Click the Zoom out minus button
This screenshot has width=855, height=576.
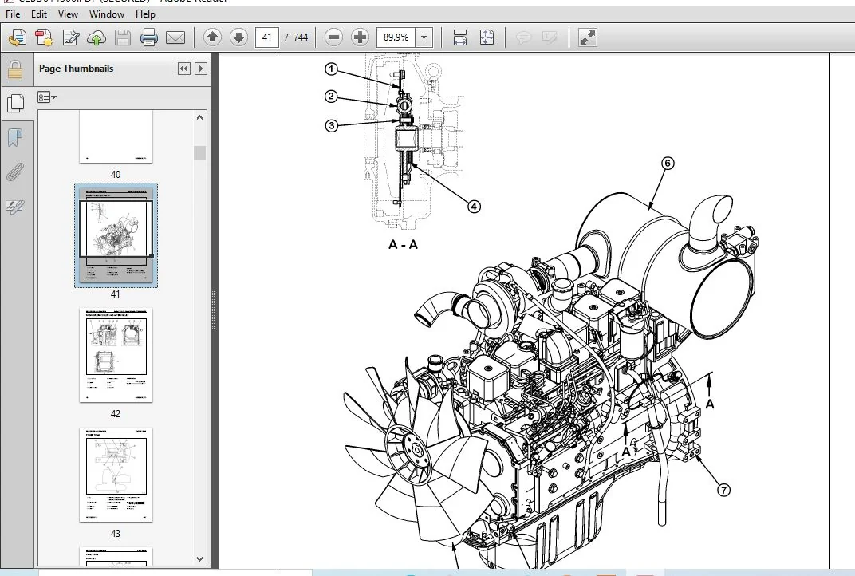333,37
